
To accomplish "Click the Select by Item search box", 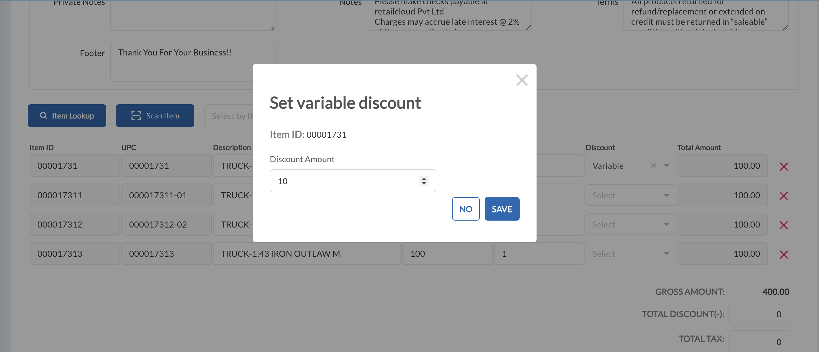I will pyautogui.click(x=229, y=116).
